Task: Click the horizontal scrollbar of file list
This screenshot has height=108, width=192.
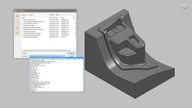Action: pyautogui.click(x=47, y=50)
